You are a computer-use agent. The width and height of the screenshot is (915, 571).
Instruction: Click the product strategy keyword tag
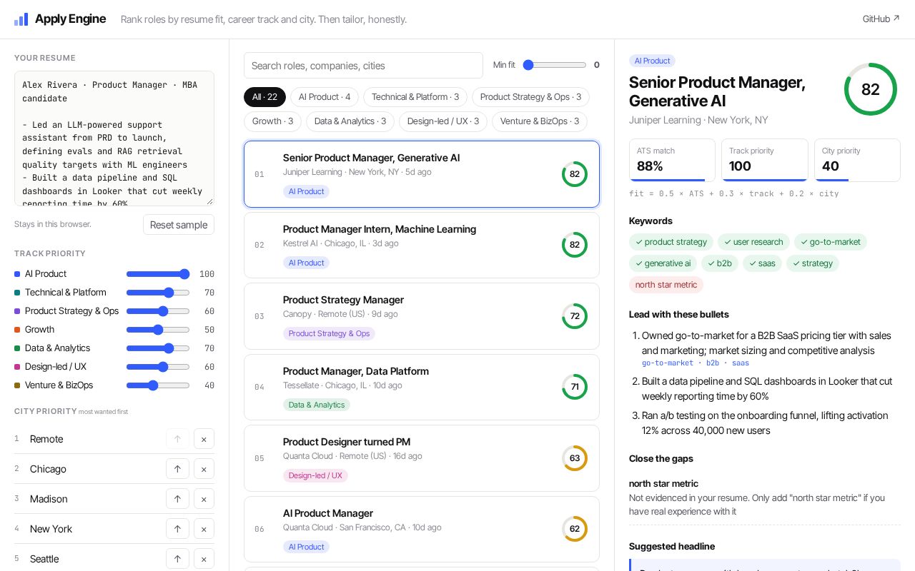[x=671, y=242]
